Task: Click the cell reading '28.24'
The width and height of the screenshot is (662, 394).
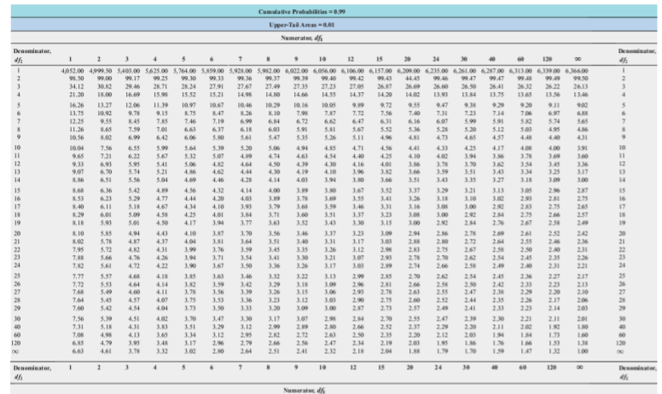Action: click(189, 86)
